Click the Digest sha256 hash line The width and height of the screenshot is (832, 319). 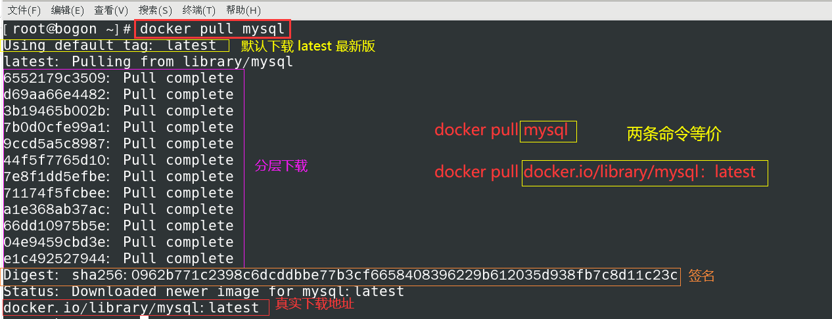(x=341, y=276)
